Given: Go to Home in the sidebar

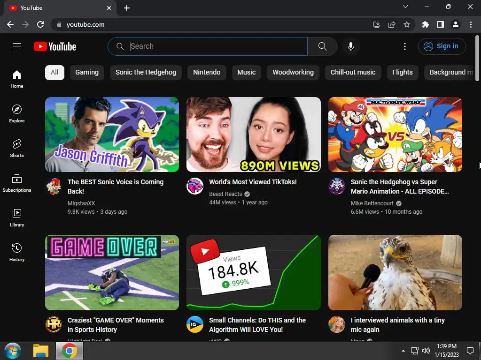Looking at the screenshot, I should tap(17, 79).
